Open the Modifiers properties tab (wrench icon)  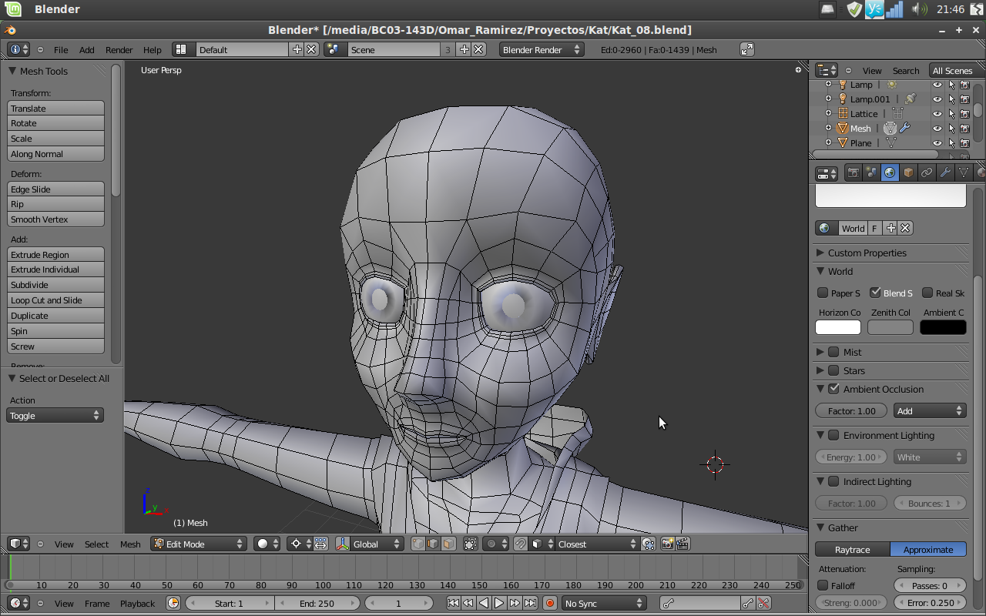[945, 173]
